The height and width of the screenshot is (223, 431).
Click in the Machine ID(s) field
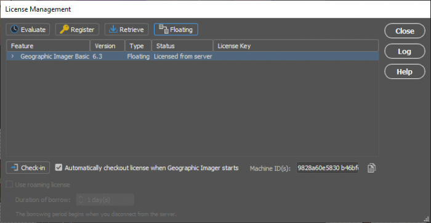[328, 168]
